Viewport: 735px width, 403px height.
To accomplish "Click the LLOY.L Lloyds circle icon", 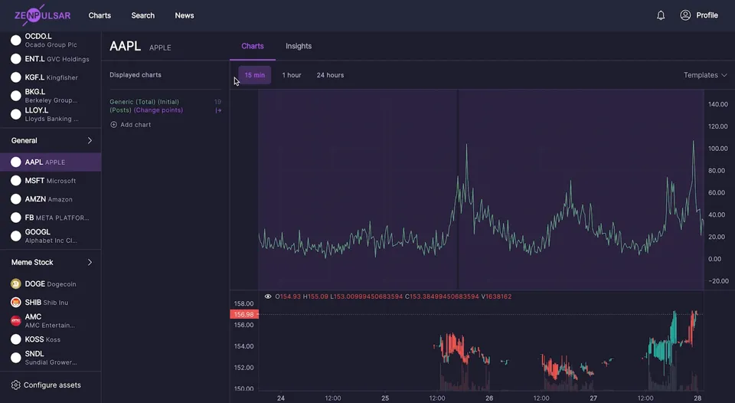I will (16, 114).
